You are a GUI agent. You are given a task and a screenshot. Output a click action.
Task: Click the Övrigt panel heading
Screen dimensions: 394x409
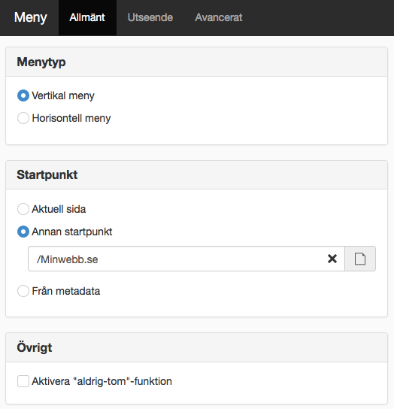(35, 347)
